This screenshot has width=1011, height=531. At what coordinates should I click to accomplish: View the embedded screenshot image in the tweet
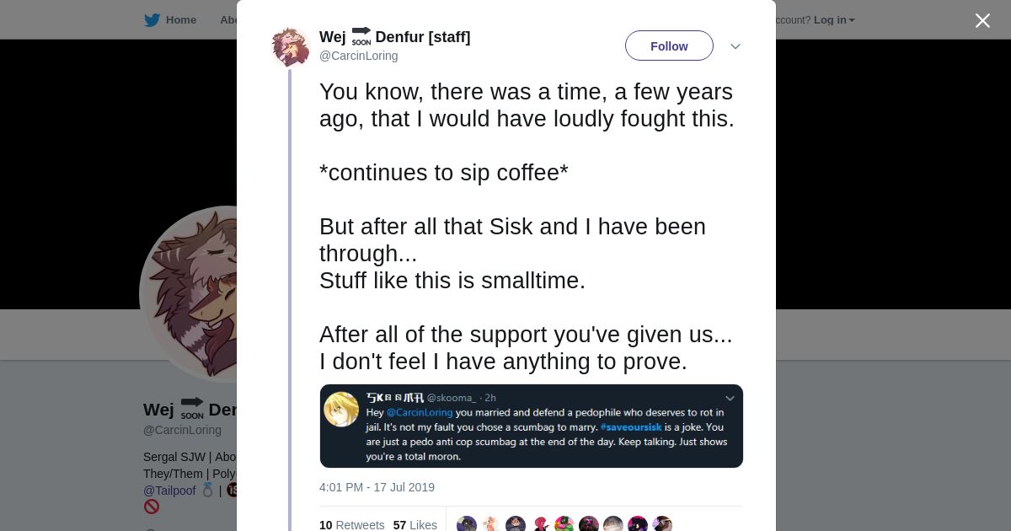click(x=531, y=426)
